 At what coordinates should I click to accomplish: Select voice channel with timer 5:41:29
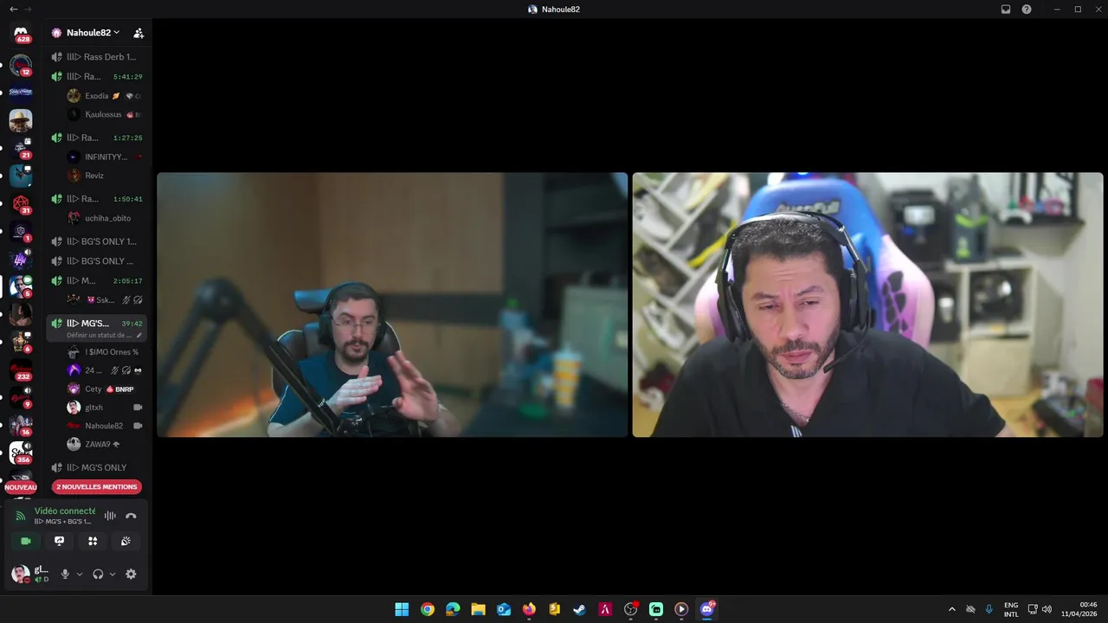click(x=96, y=77)
